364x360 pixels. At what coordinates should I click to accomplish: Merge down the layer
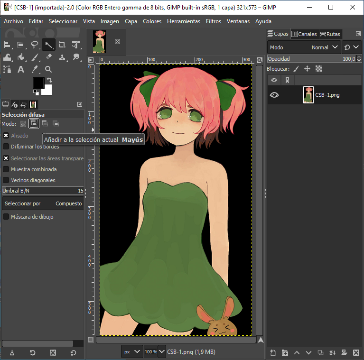(x=332, y=352)
